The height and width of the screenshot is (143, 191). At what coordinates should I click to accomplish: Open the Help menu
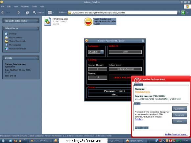[x=42, y=7]
